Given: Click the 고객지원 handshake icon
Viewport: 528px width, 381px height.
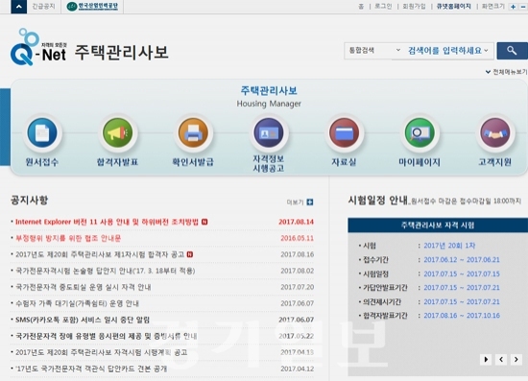Looking at the screenshot, I should (x=495, y=133).
